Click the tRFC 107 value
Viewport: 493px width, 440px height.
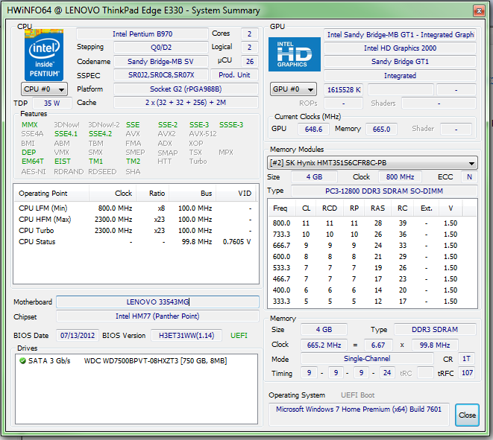point(467,373)
